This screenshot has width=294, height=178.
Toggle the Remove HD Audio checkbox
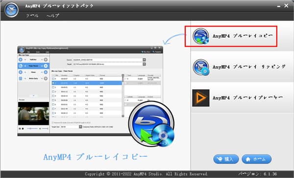[53, 123]
